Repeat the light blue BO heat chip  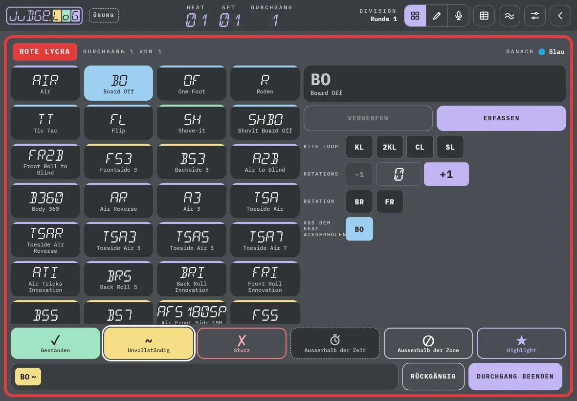click(x=359, y=229)
